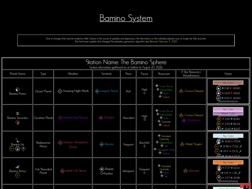Click the Infrequent flora cell

[128, 171]
